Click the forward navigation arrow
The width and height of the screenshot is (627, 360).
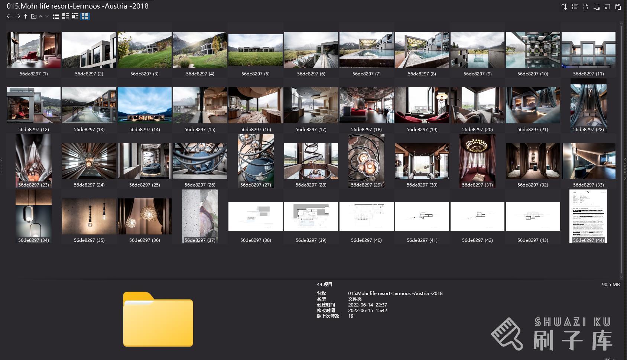[17, 16]
